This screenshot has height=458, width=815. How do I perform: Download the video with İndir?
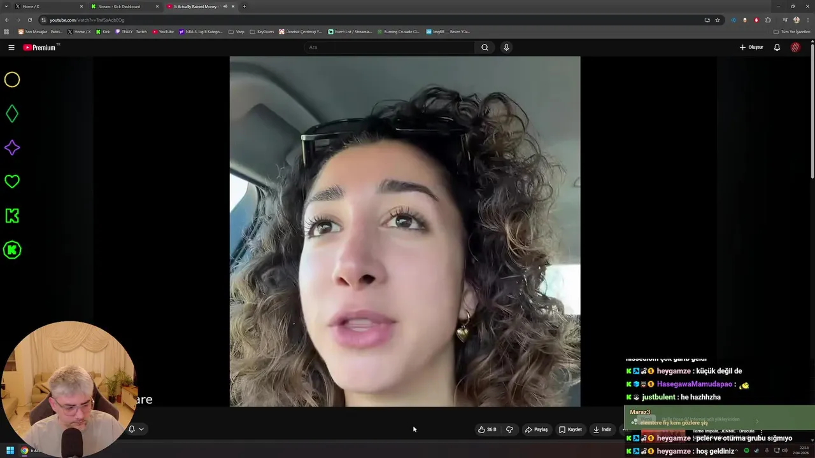(x=602, y=429)
